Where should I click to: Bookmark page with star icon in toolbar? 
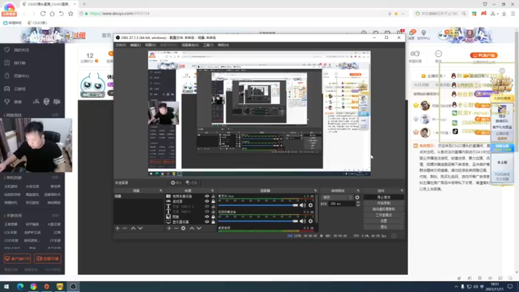tap(71, 14)
